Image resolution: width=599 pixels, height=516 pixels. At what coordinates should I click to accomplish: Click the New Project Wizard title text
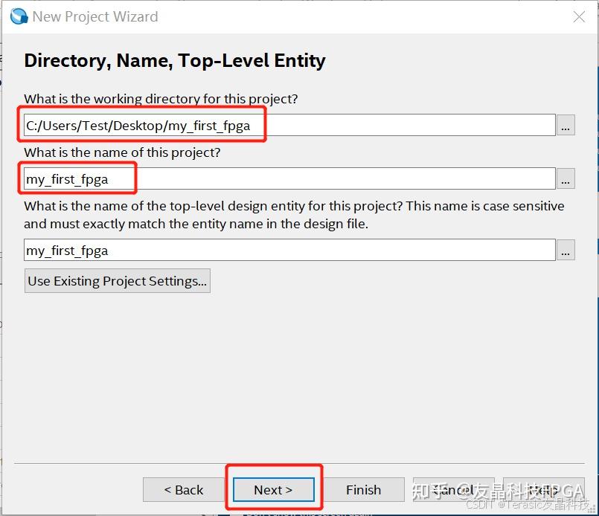tap(95, 16)
